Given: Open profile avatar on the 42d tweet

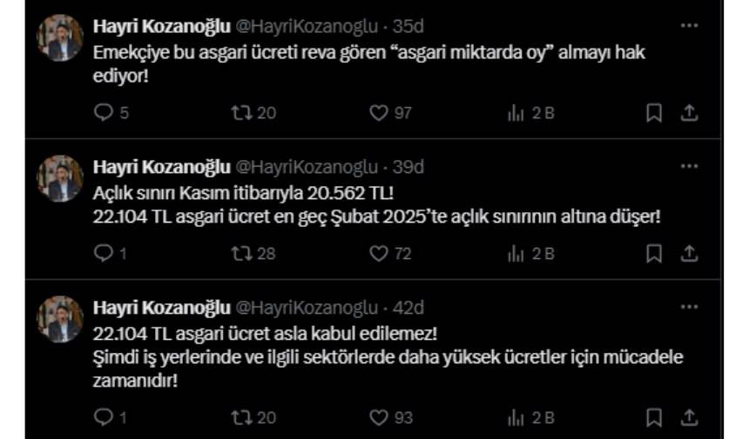Looking at the screenshot, I should [60, 319].
